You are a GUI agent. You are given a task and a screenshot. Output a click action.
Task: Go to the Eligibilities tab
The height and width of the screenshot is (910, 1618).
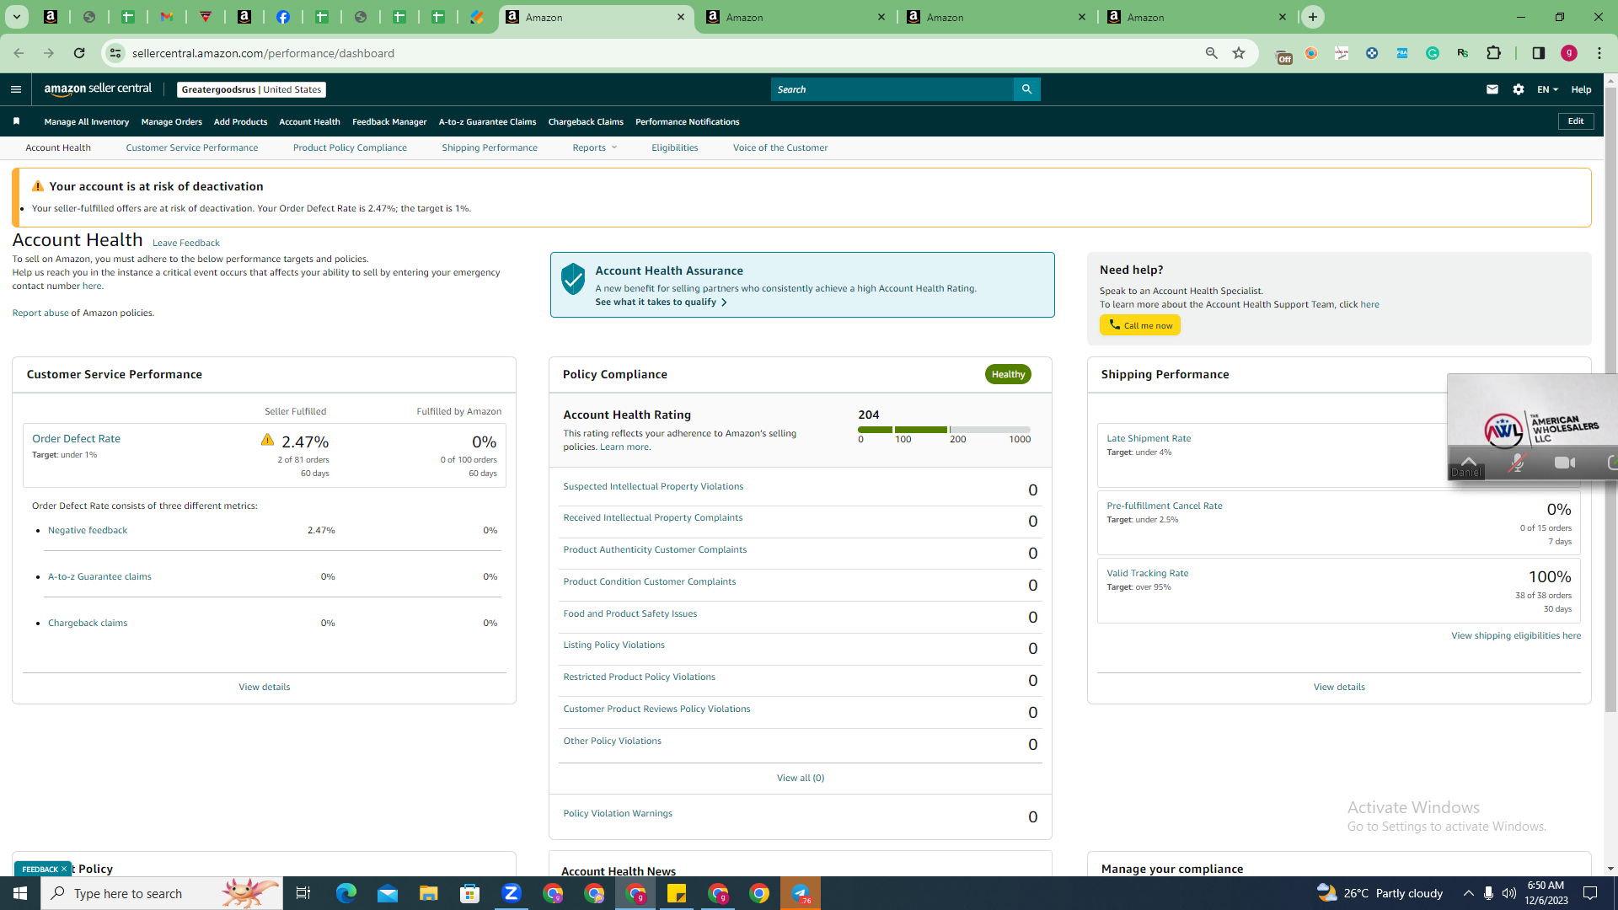pos(675,147)
